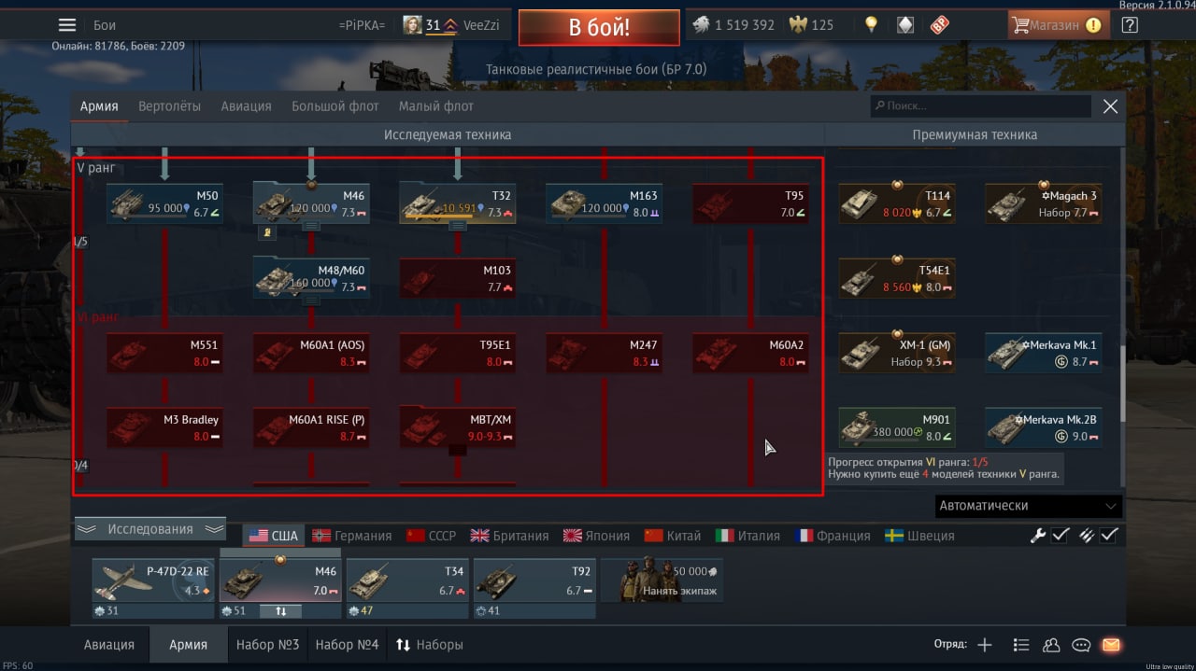
Task: Click the lightbulb hints icon
Action: tap(871, 25)
